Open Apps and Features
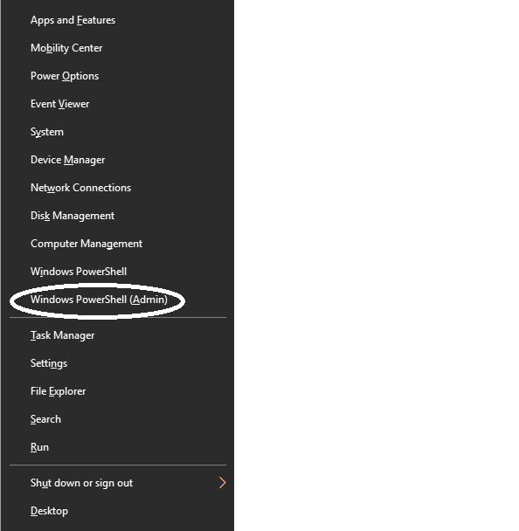The height and width of the screenshot is (531, 519). coord(117,20)
